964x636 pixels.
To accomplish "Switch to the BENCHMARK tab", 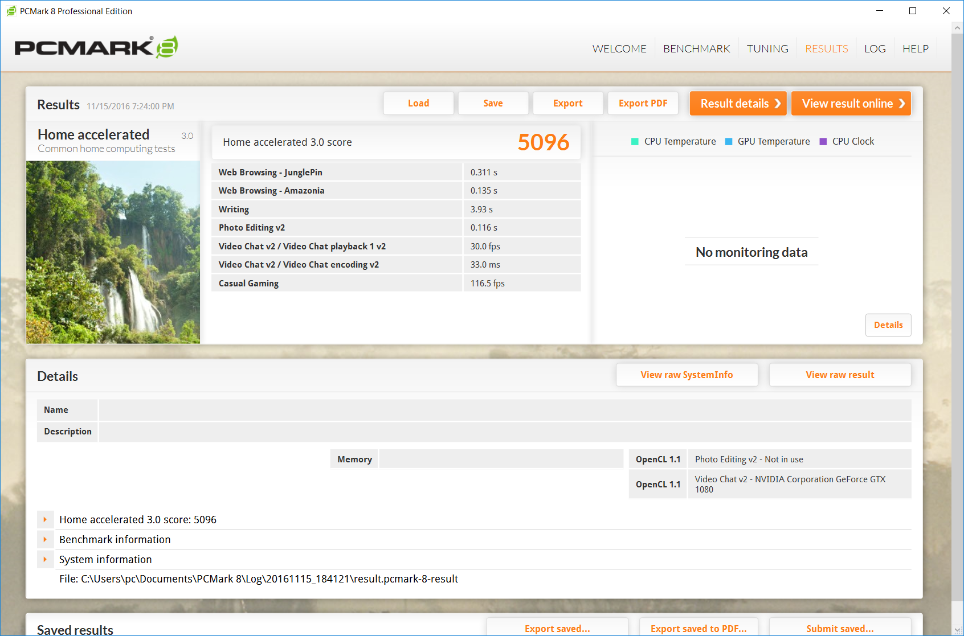I will pyautogui.click(x=696, y=48).
